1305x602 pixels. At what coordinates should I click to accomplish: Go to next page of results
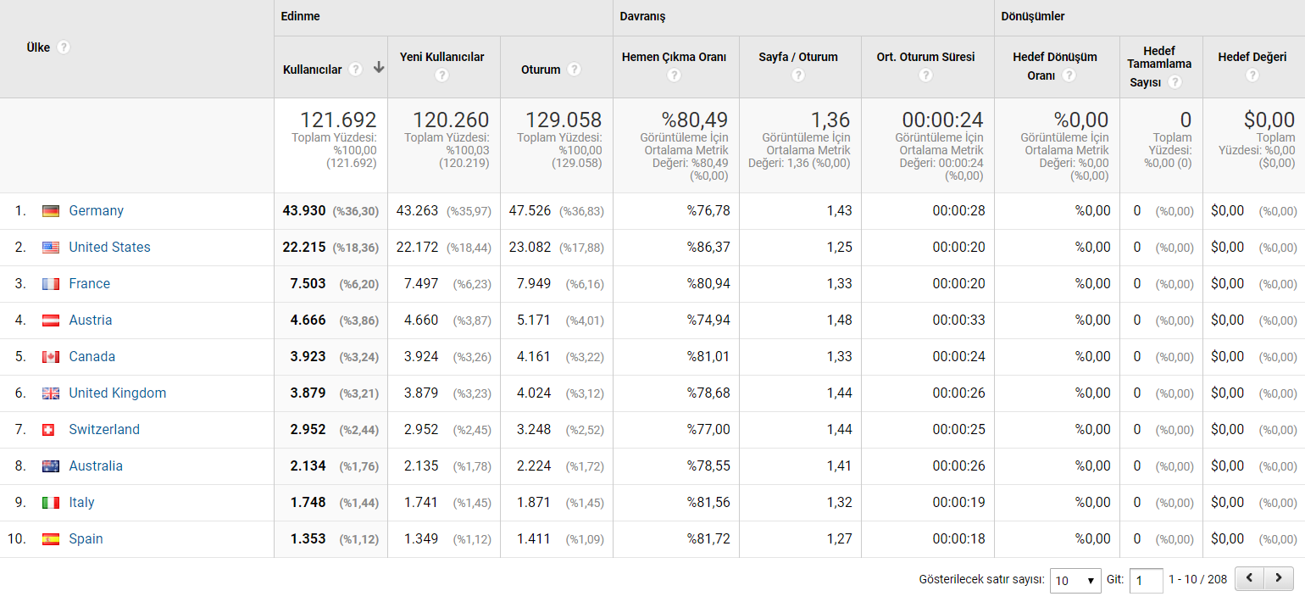[1278, 579]
